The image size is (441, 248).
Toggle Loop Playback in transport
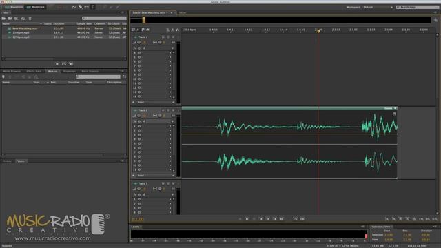point(295,219)
